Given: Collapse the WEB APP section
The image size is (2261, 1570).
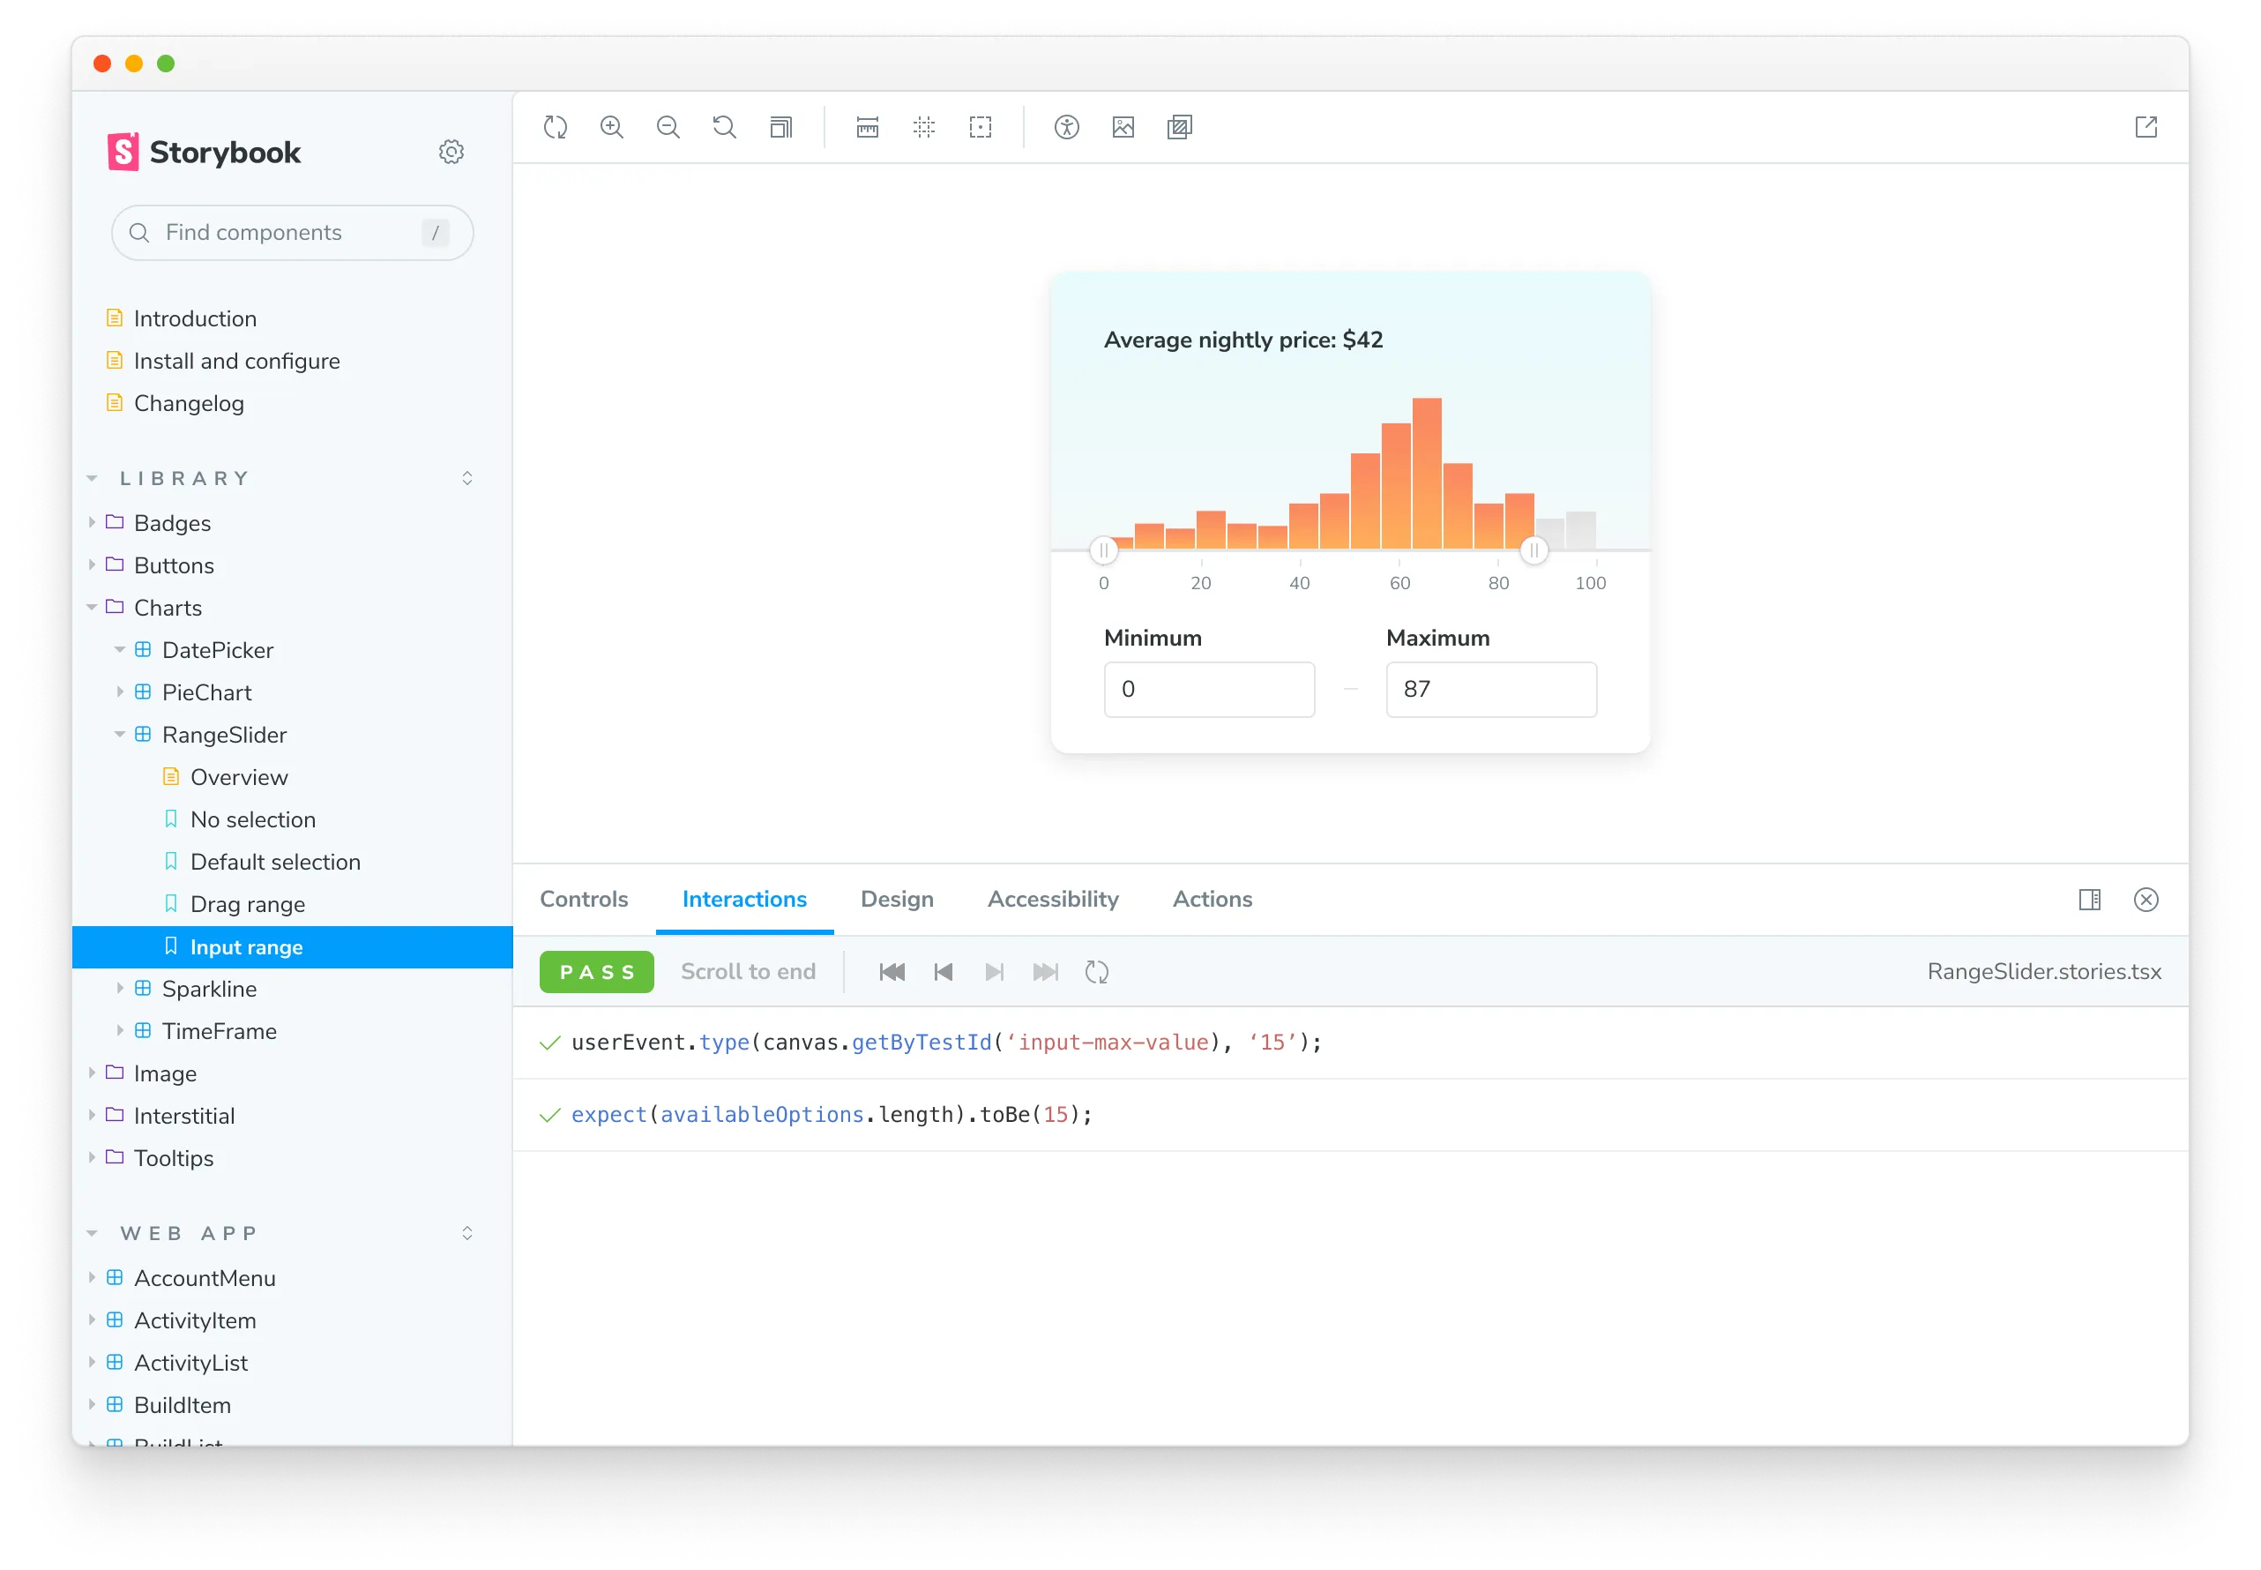Looking at the screenshot, I should (92, 1234).
